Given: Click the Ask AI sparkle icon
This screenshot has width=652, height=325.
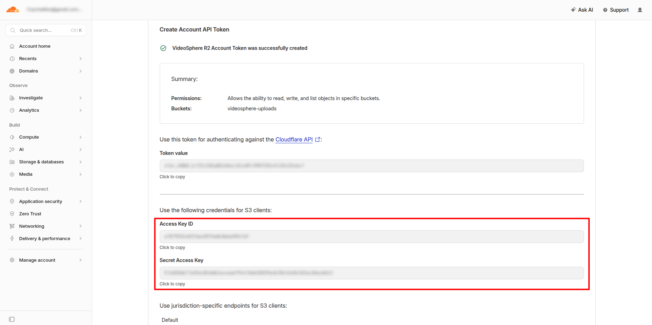Looking at the screenshot, I should [573, 10].
